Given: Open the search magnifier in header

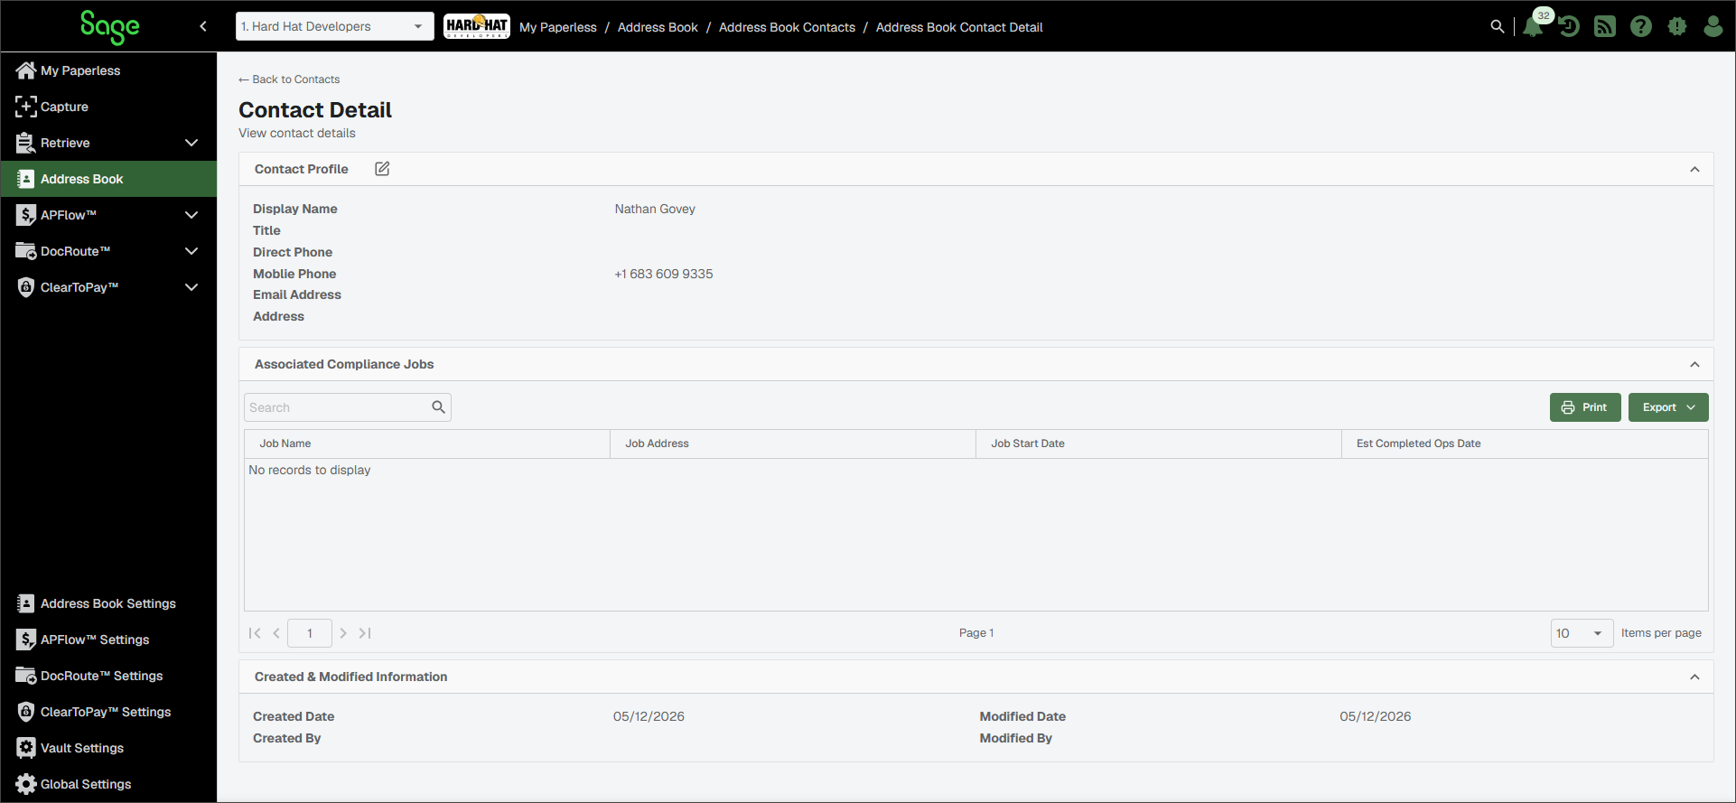Looking at the screenshot, I should 1498,26.
